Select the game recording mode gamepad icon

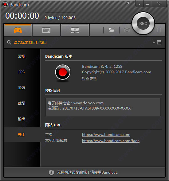[x=18, y=30]
